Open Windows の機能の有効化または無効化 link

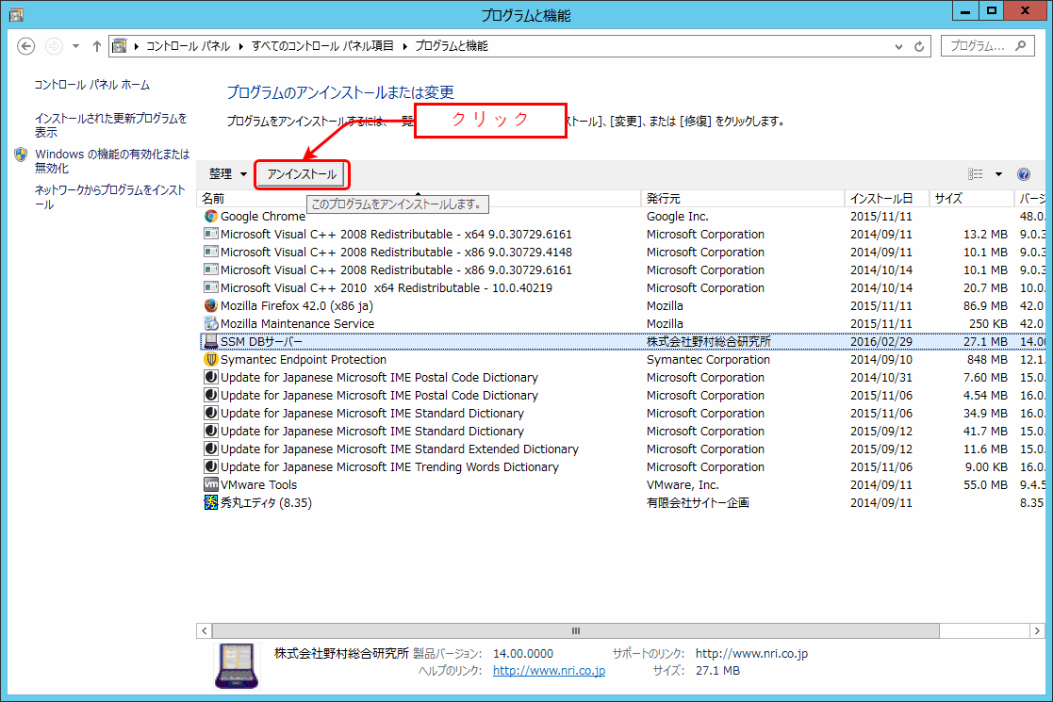tap(112, 161)
